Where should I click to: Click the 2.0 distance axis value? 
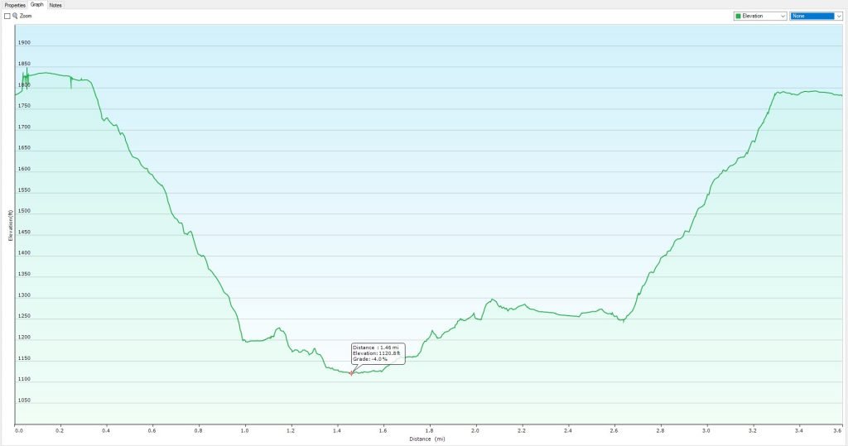click(475, 431)
